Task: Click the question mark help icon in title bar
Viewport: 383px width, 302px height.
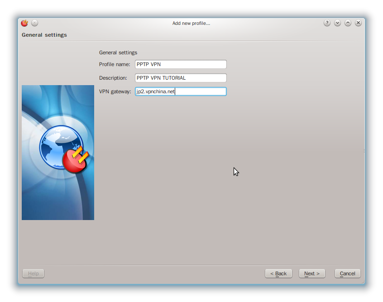Action: tap(327, 23)
